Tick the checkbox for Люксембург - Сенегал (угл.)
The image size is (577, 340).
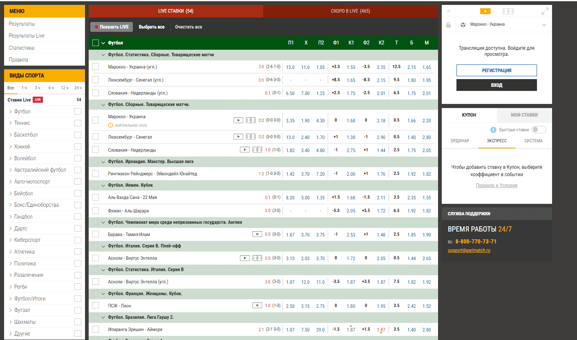[x=96, y=80]
